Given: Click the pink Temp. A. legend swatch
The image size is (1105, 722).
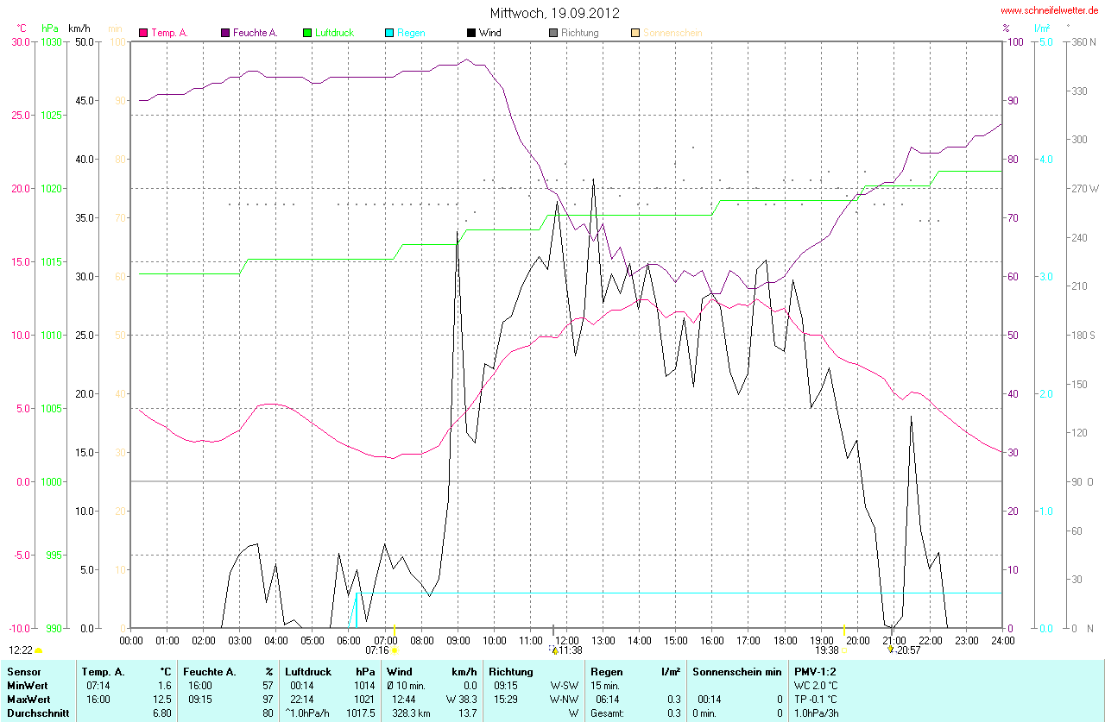Looking at the screenshot, I should [143, 33].
